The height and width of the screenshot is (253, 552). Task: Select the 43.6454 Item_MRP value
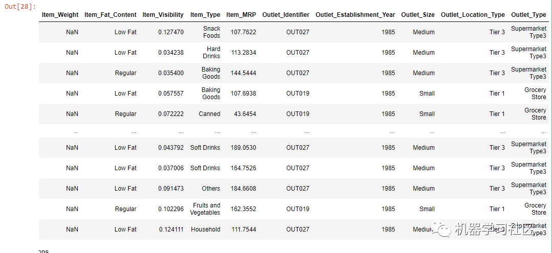click(x=245, y=114)
